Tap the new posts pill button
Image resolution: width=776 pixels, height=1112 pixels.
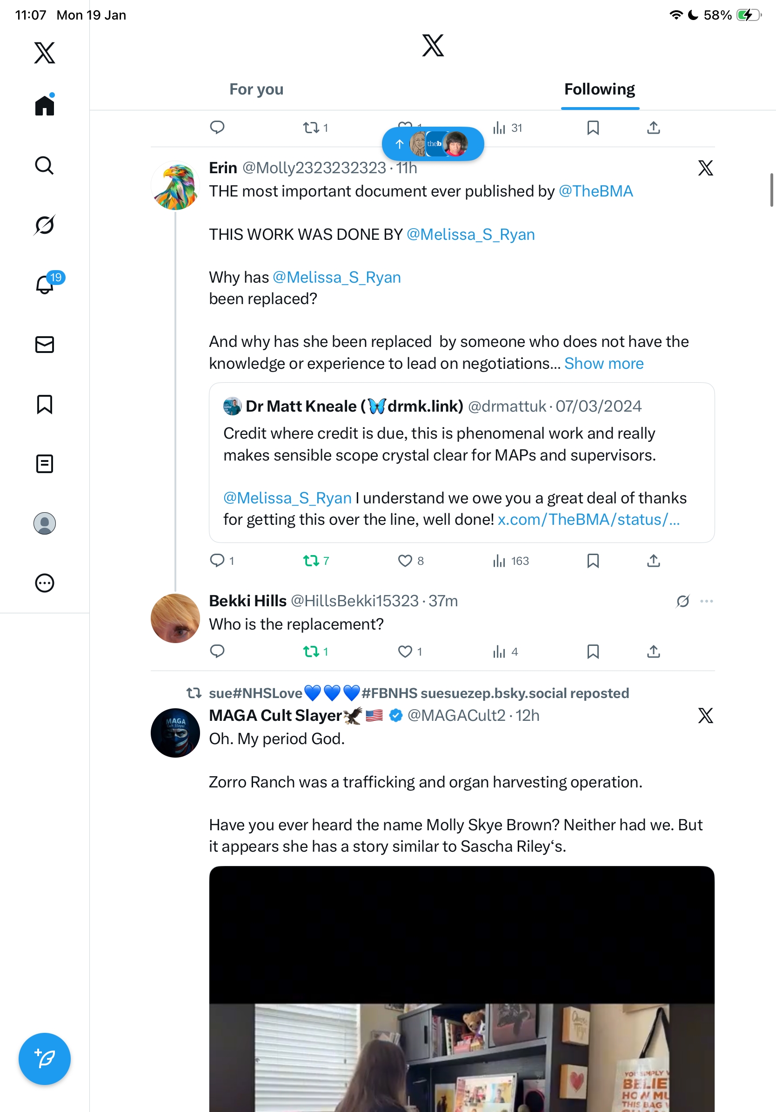(433, 144)
